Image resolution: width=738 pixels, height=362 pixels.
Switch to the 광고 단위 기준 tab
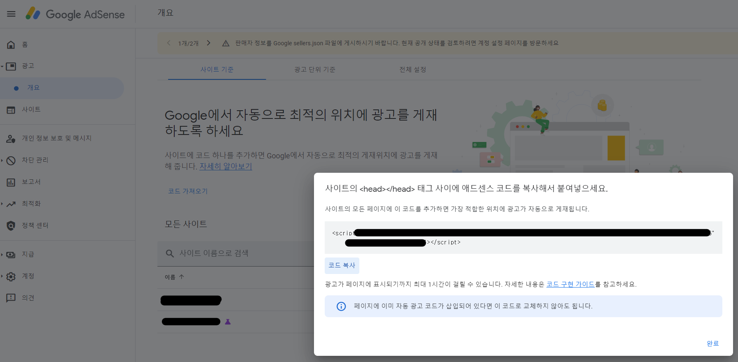(x=315, y=70)
